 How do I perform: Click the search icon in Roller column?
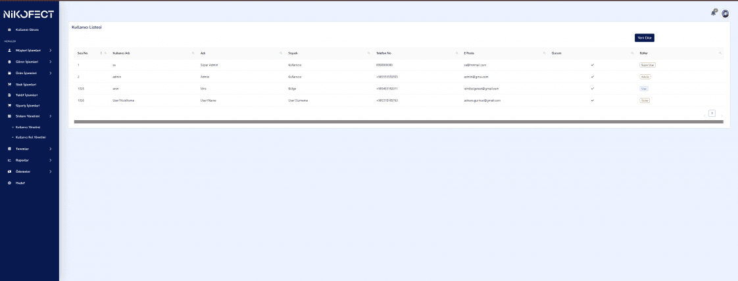[720, 53]
